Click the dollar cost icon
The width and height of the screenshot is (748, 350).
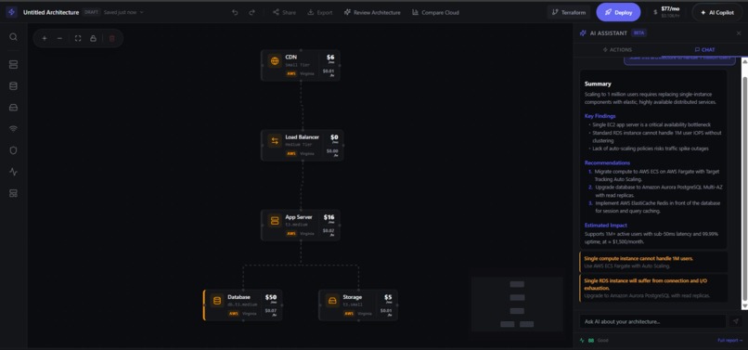coord(655,12)
